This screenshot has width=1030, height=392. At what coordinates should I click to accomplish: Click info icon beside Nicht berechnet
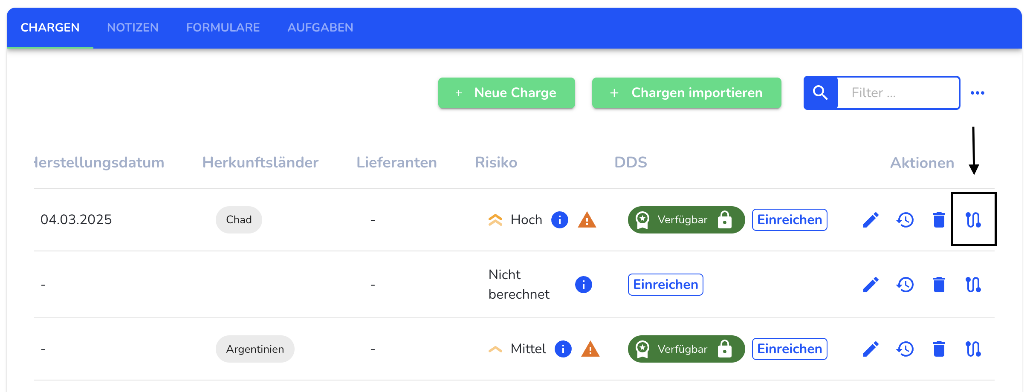[583, 285]
